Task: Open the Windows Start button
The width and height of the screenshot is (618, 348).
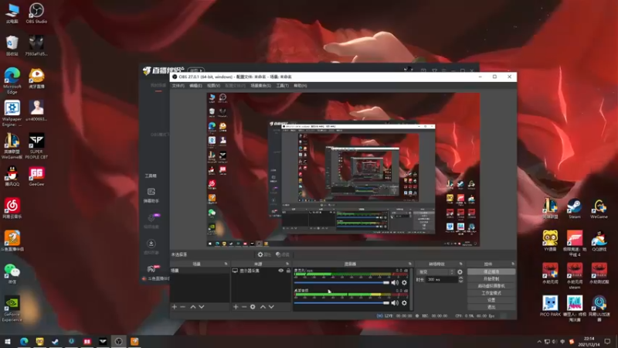Action: pyautogui.click(x=7, y=341)
